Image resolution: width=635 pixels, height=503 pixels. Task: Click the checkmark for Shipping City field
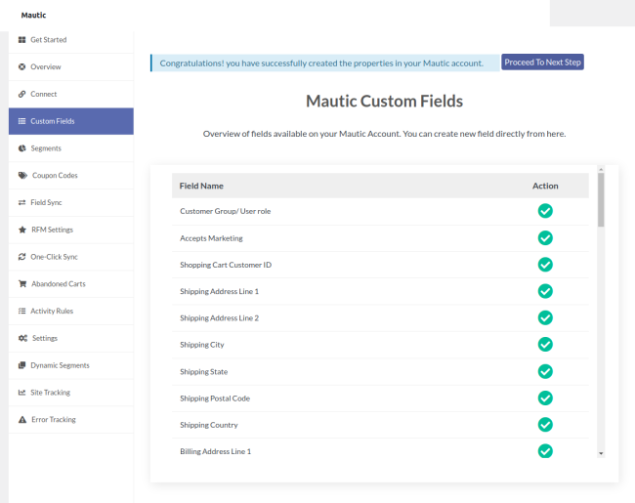[x=545, y=345]
